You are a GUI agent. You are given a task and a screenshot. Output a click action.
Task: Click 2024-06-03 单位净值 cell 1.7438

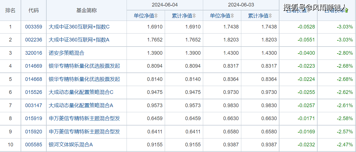[x=231, y=27]
